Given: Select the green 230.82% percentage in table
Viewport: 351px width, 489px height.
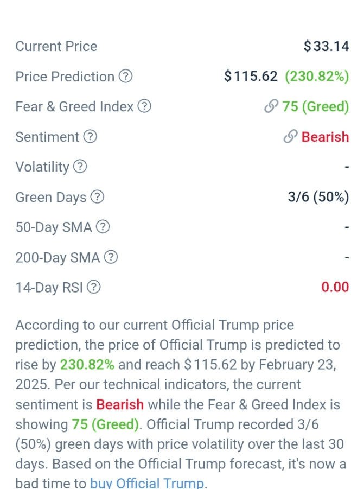Looking at the screenshot, I should click(x=317, y=77).
